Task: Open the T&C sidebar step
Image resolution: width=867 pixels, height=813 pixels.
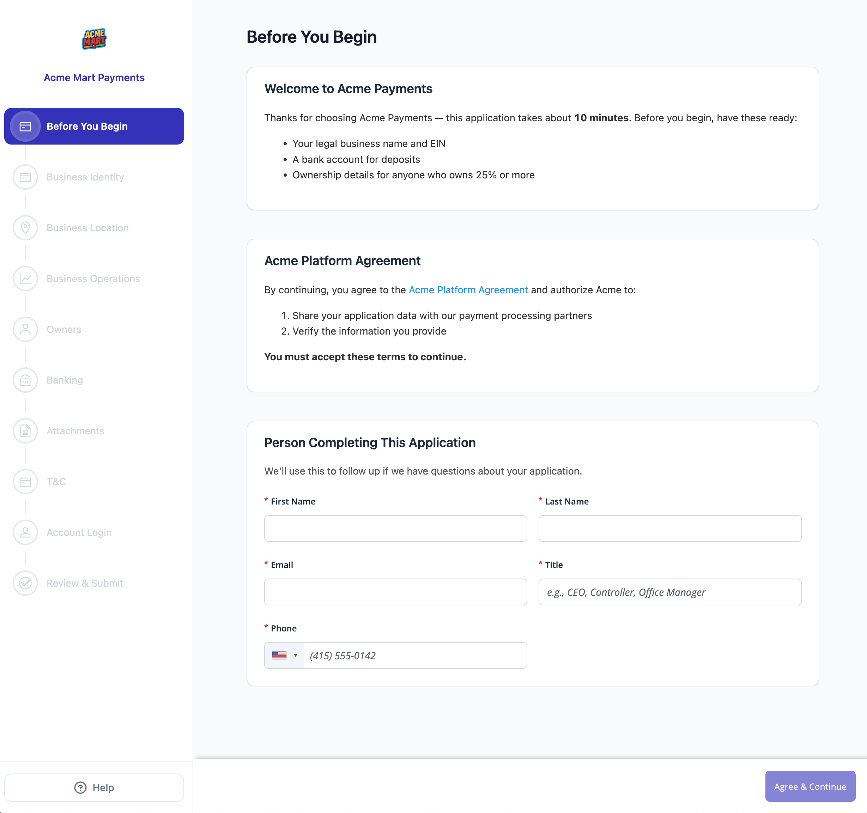Action: [x=56, y=482]
